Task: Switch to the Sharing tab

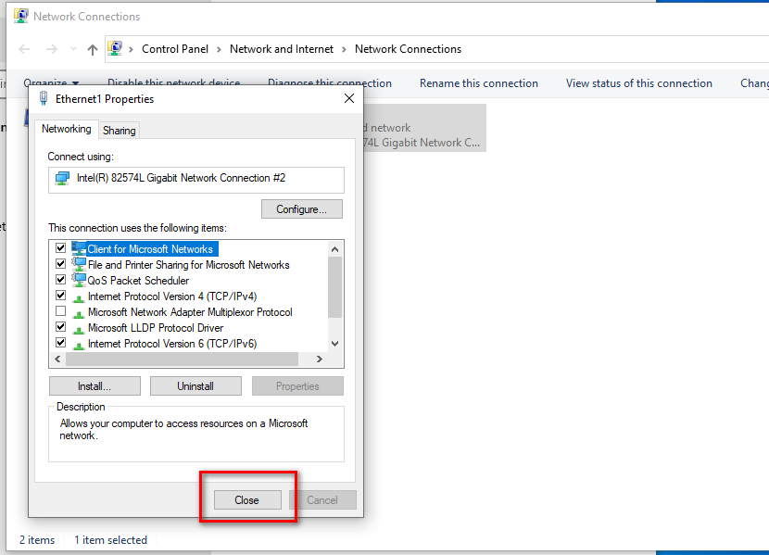Action: tap(120, 131)
